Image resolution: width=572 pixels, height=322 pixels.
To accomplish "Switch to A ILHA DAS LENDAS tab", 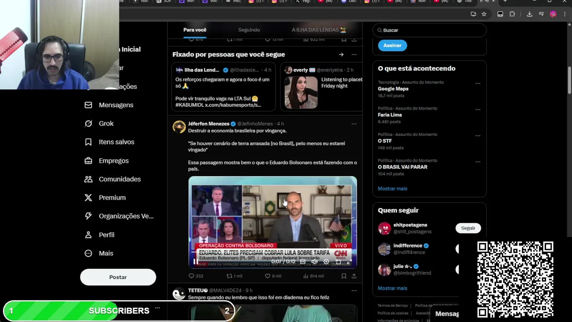I will click(319, 30).
